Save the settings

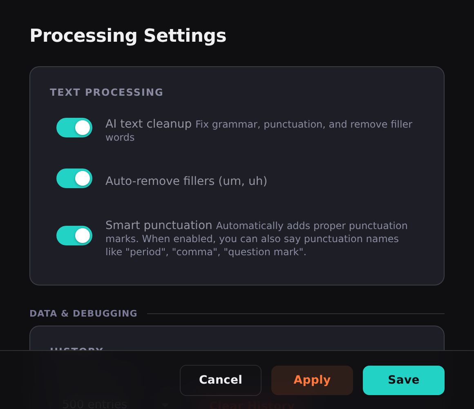(x=403, y=380)
